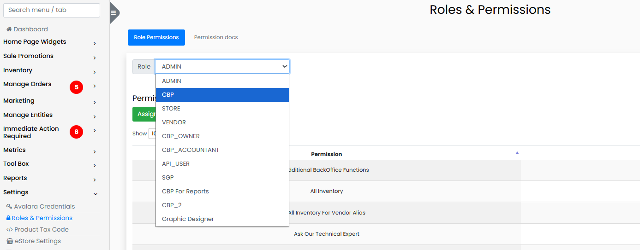This screenshot has width=640, height=250.
Task: Expand Manage Entities menu chevron
Action: point(95,116)
